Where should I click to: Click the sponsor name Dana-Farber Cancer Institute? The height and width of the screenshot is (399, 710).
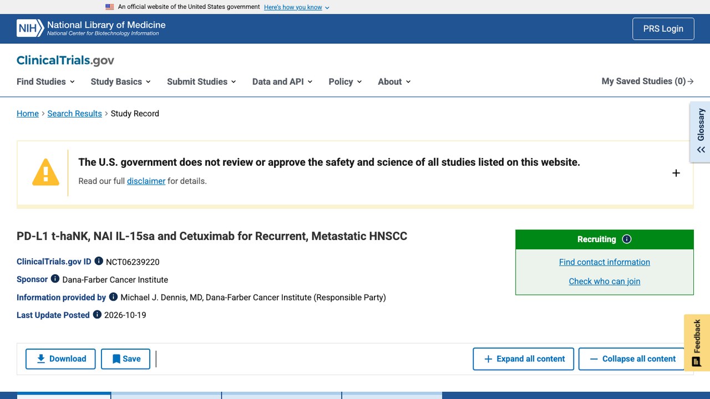point(115,280)
